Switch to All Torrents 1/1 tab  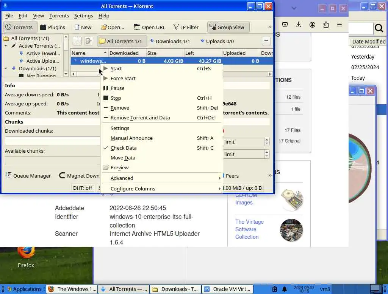(x=122, y=41)
